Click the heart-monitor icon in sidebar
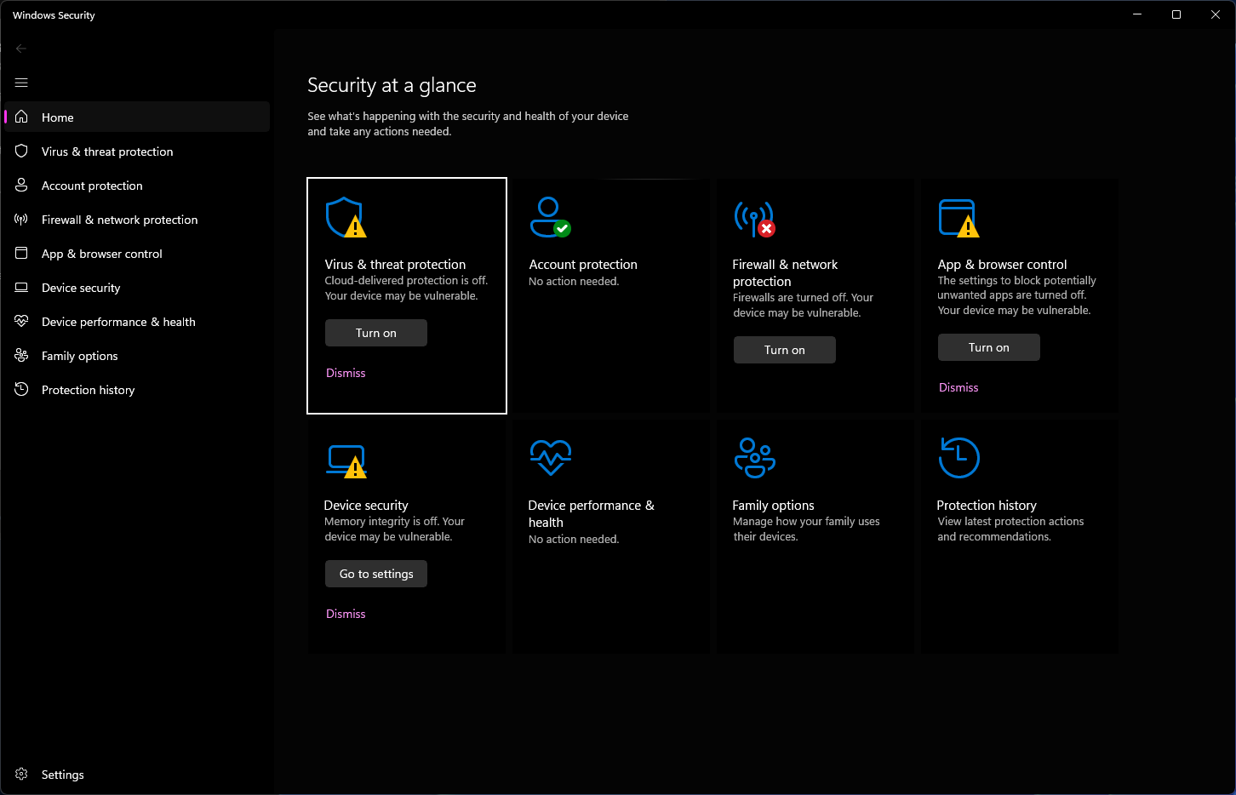This screenshot has width=1236, height=795. point(21,321)
